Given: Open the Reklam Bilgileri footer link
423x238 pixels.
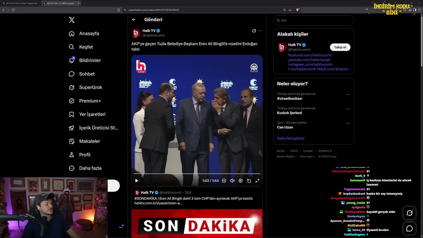Looking at the screenshot, I should pos(286,156).
